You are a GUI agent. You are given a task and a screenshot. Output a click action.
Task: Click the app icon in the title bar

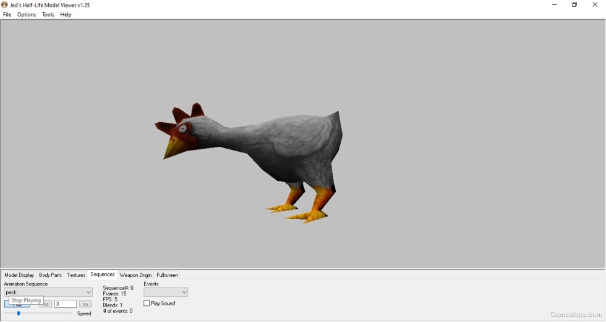[5, 5]
